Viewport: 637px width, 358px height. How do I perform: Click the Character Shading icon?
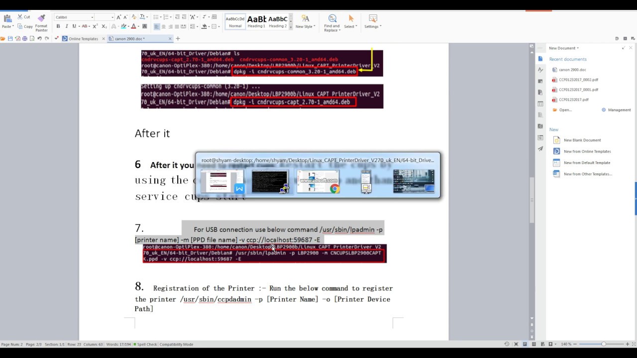[145, 26]
